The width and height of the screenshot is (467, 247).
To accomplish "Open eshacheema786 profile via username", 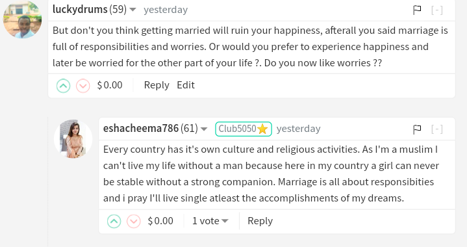I will click(x=141, y=129).
